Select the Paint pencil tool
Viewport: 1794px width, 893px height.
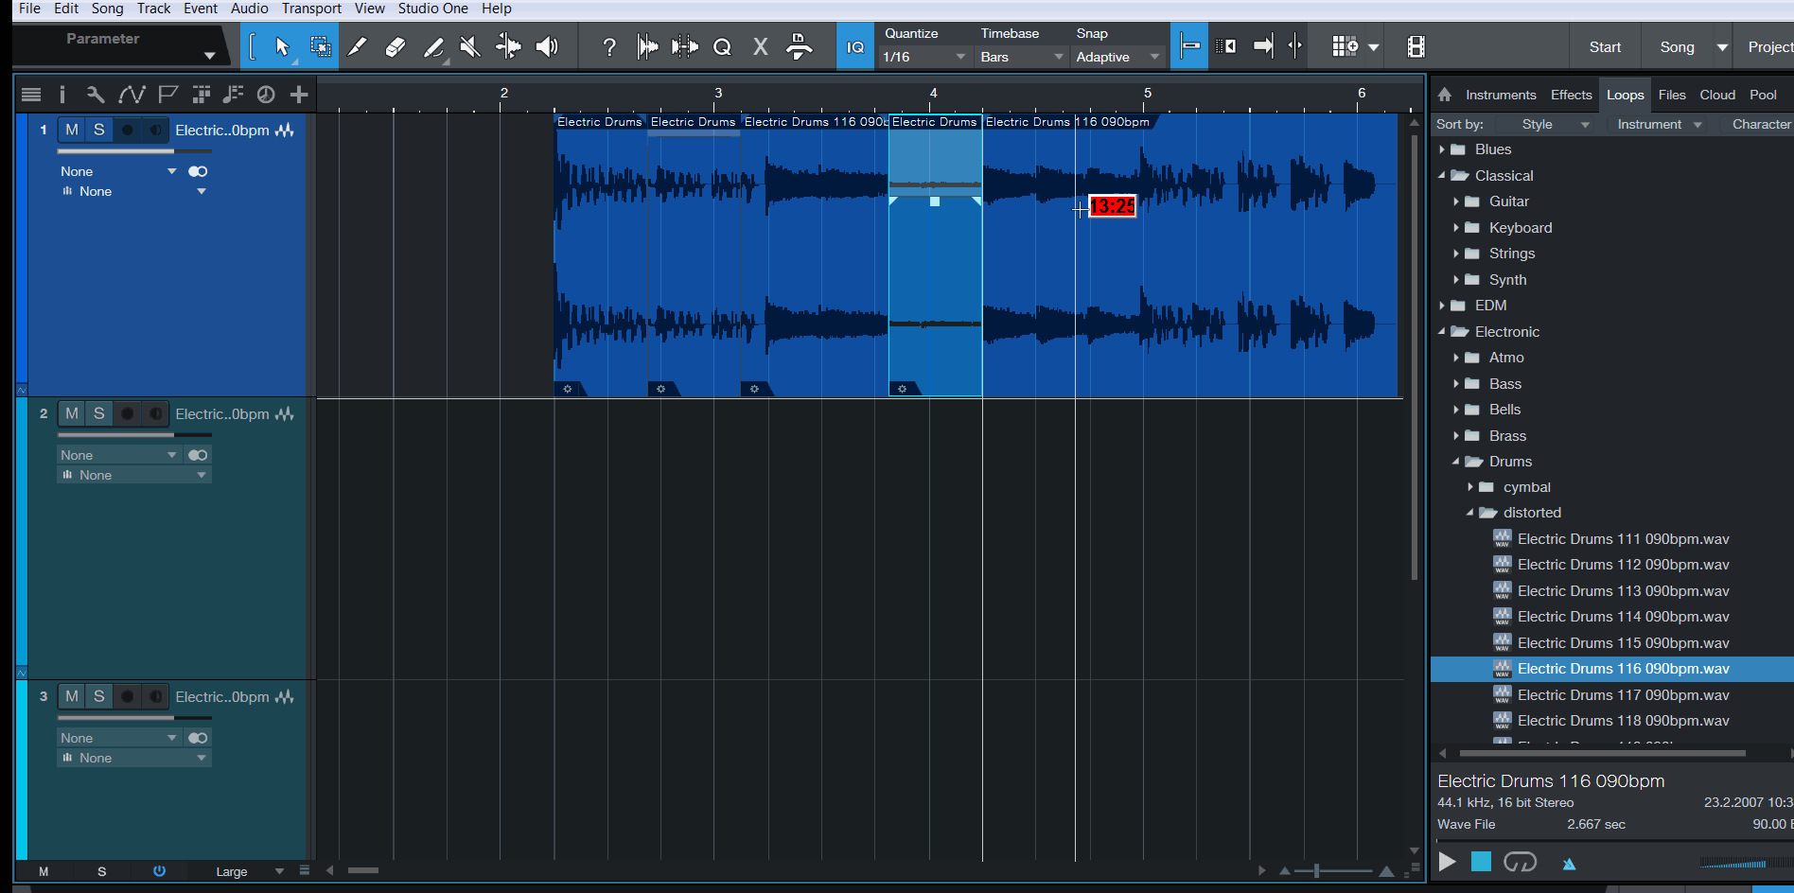pyautogui.click(x=433, y=46)
